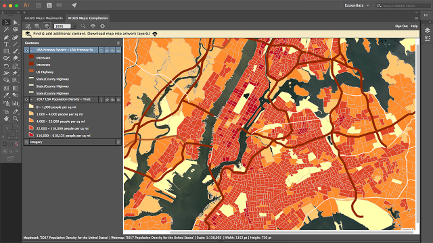
Task: Select the Rotate tool
Action: (x=6, y=66)
